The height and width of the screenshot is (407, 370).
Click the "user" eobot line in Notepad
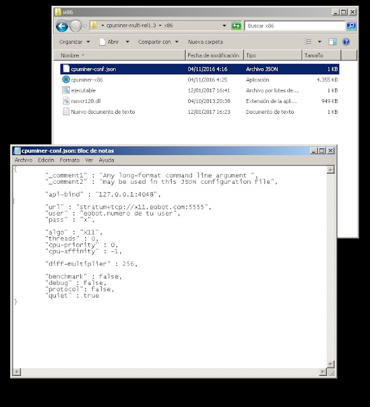click(x=113, y=214)
